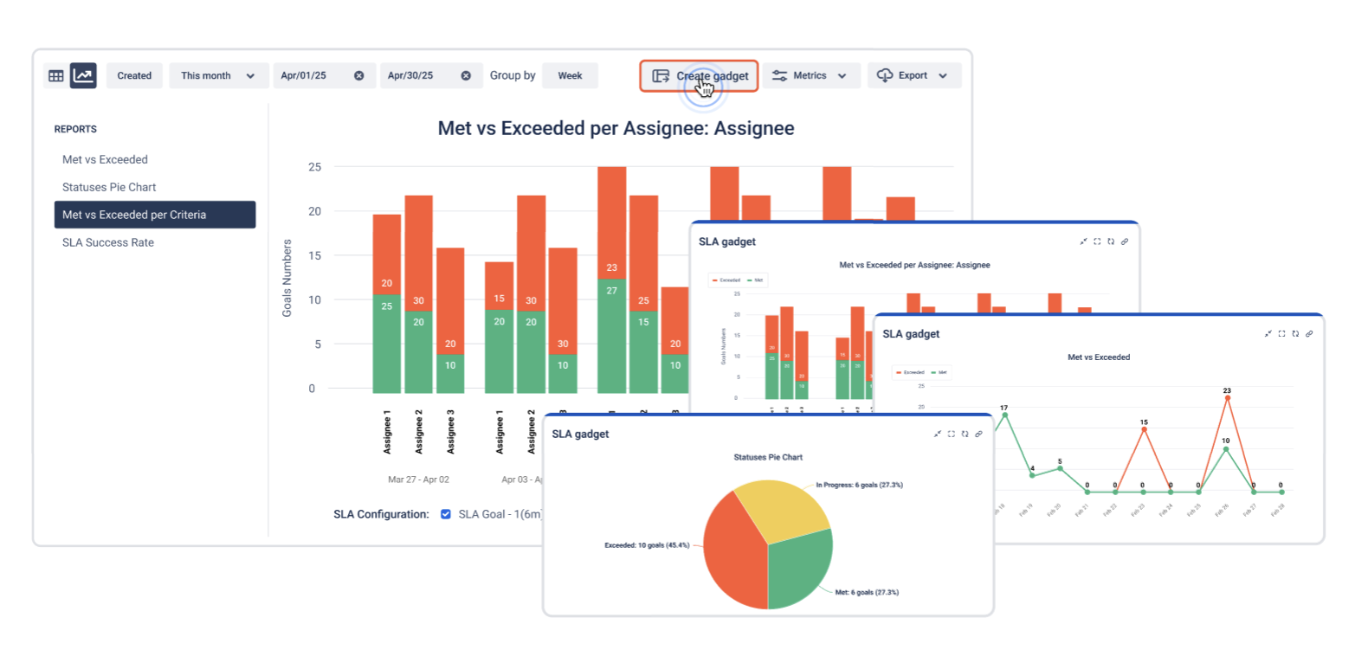Click the Week group-by selector
Screen dimensions: 1368x663
point(570,76)
